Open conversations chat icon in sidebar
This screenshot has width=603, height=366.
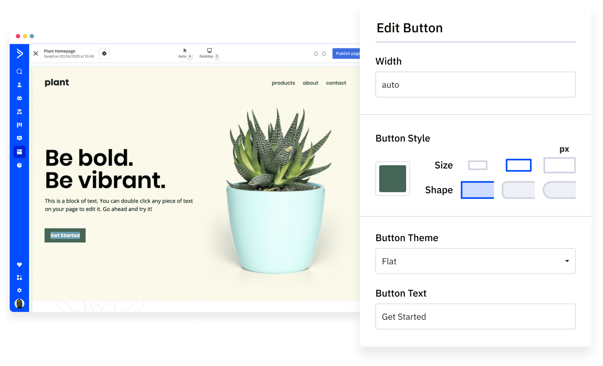pos(19,138)
